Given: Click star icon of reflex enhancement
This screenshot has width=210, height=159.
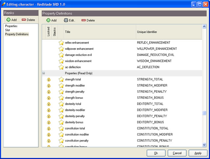Looking at the screenshot, I should coord(61,43).
